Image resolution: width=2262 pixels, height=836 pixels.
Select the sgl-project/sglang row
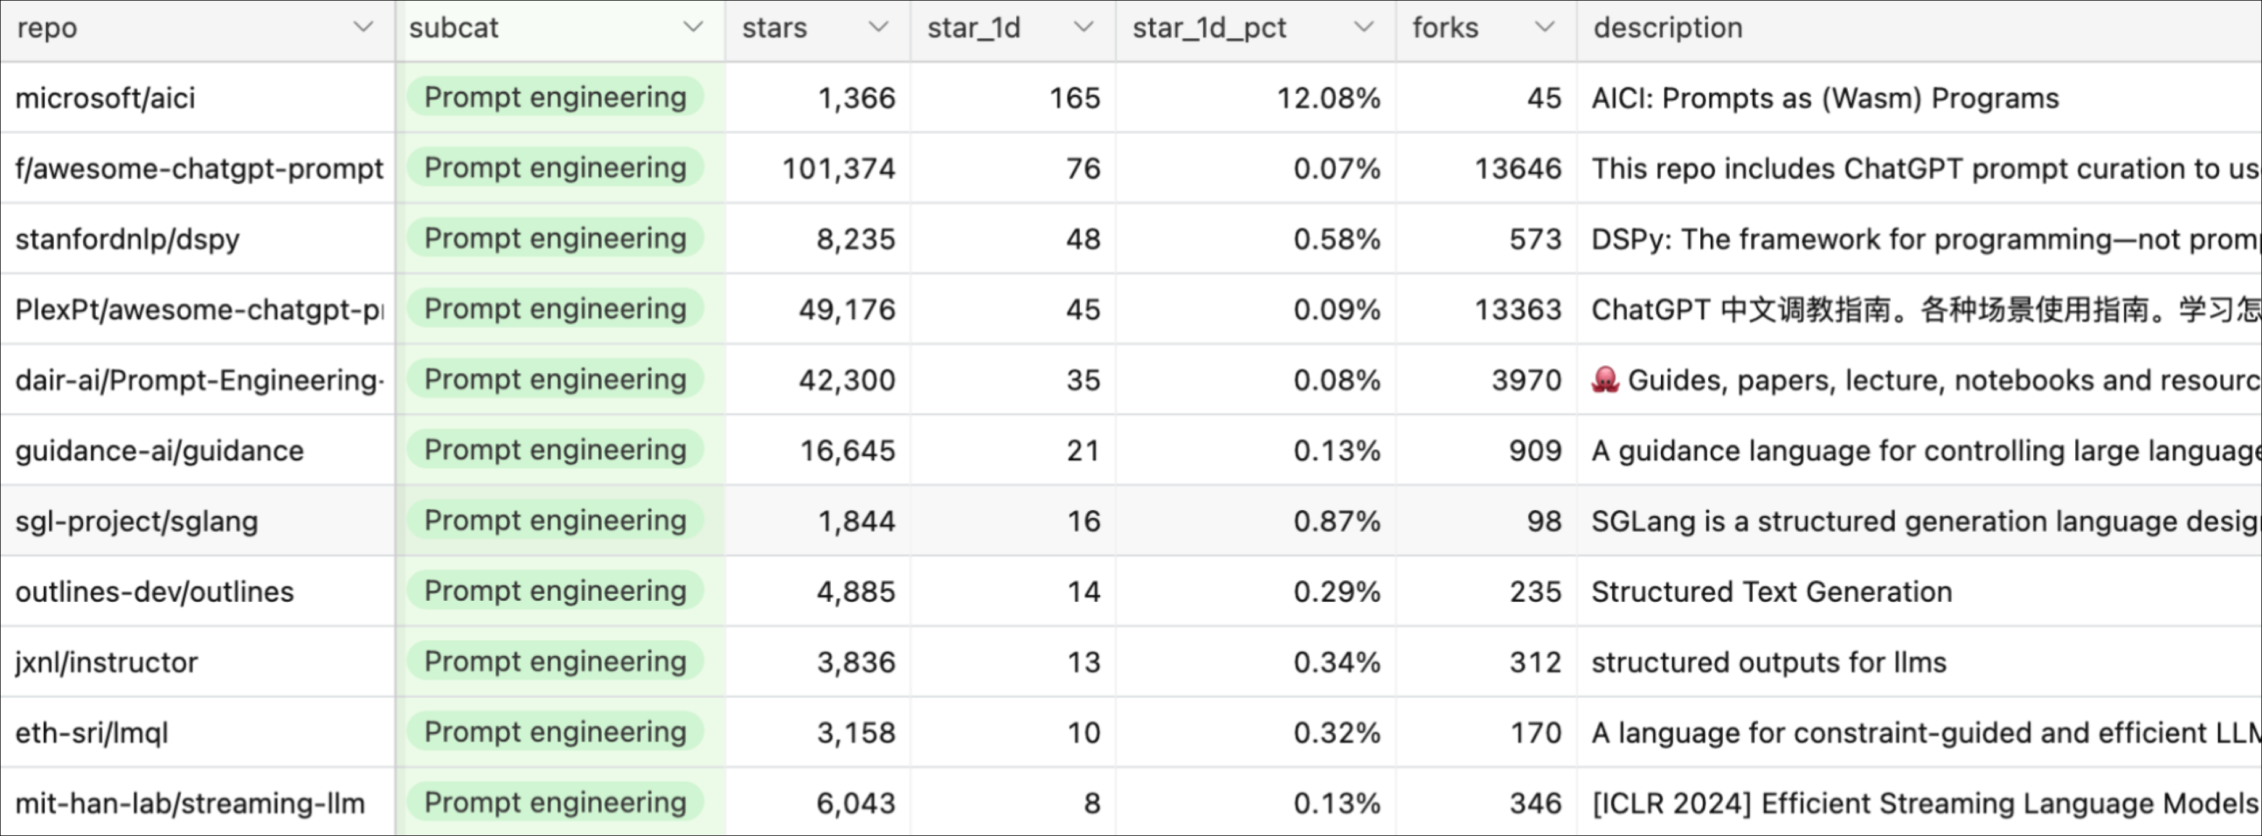click(137, 522)
